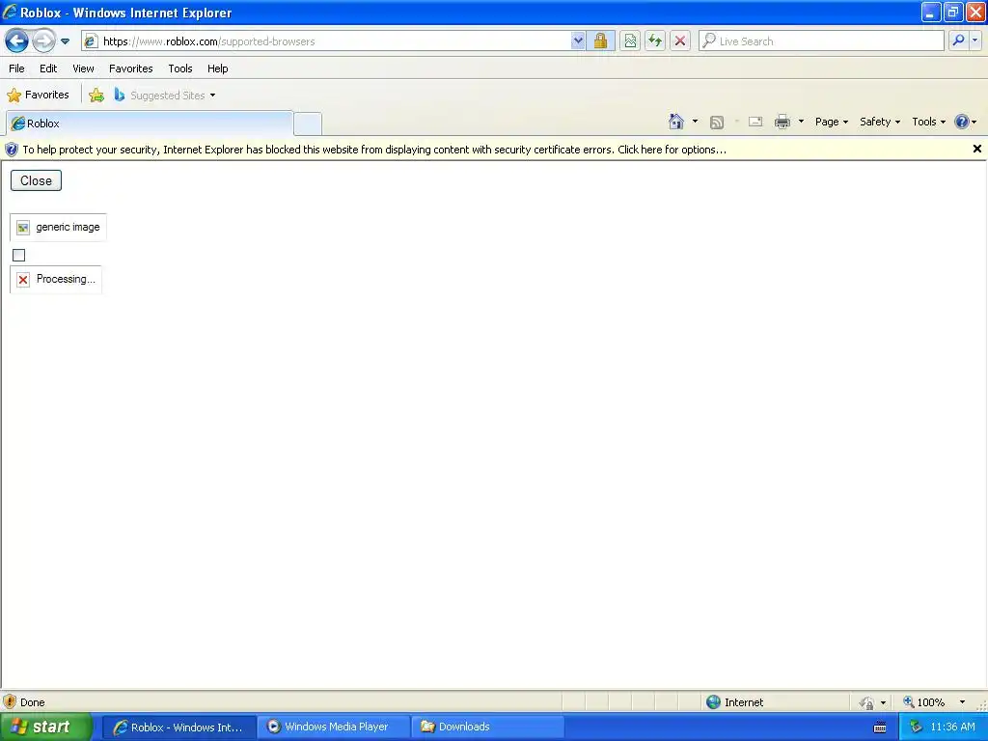Screen dimensions: 988x741
Task: Click the Windows start button
Action: pyautogui.click(x=46, y=727)
